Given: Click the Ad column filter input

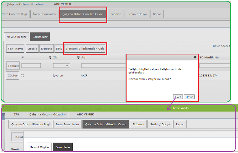Looking at the screenshot, I should [103, 65].
